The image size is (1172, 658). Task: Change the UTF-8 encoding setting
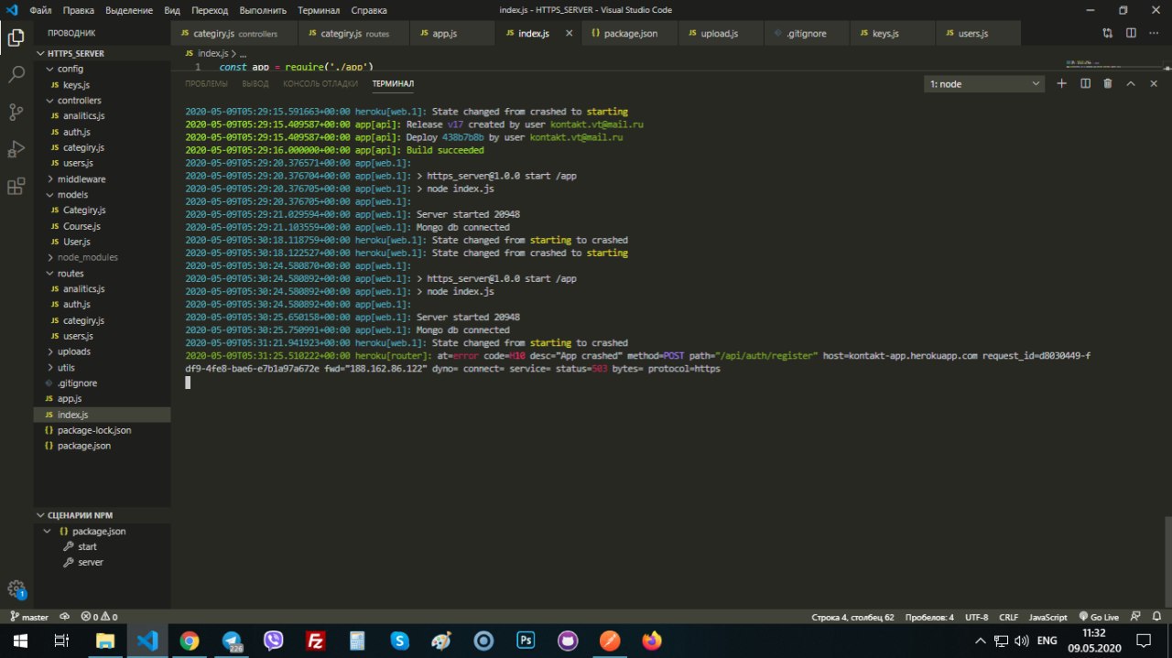click(976, 617)
